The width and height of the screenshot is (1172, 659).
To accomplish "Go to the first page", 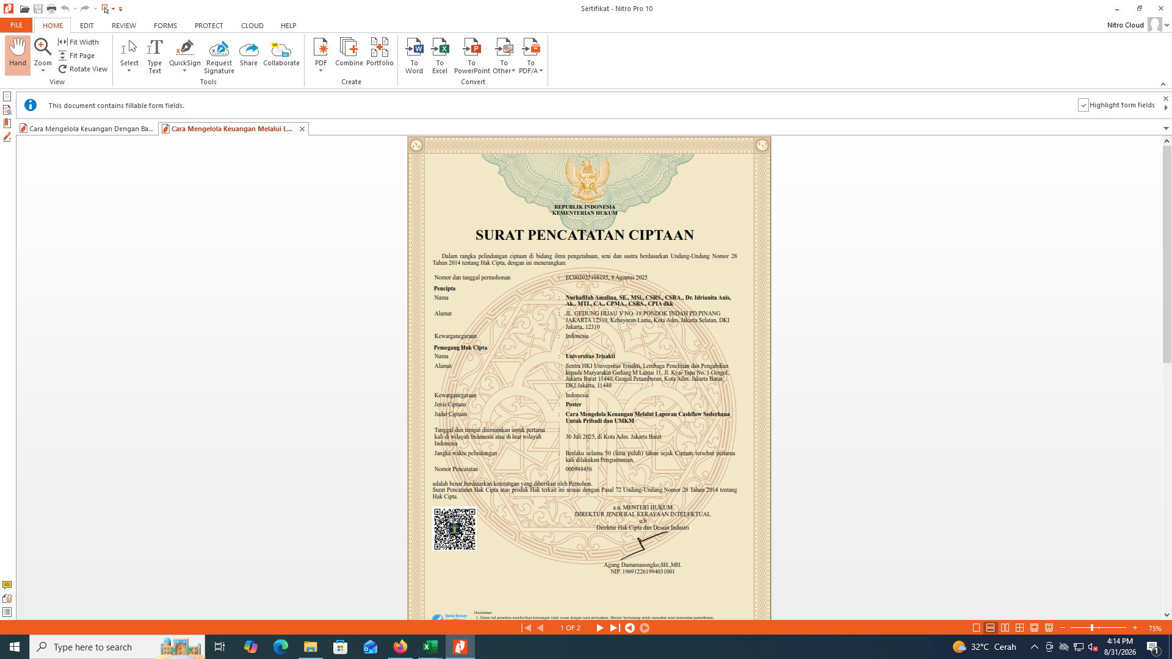I will click(526, 628).
